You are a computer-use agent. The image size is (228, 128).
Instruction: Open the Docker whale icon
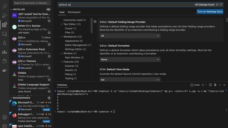(x=5, y=70)
